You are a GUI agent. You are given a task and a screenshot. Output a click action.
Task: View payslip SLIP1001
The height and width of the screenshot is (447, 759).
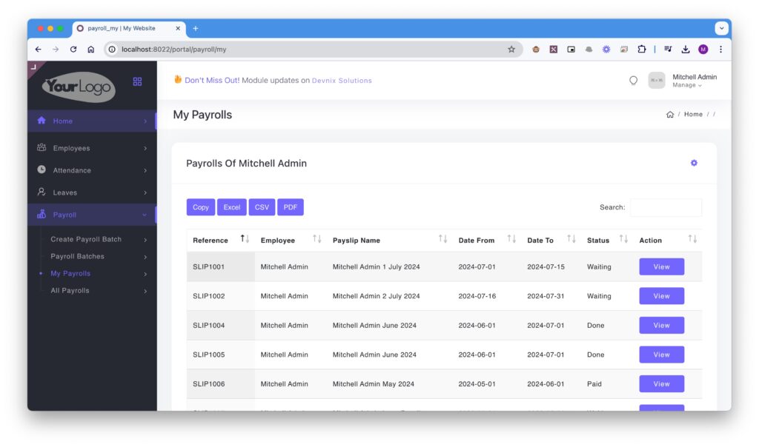pos(661,266)
